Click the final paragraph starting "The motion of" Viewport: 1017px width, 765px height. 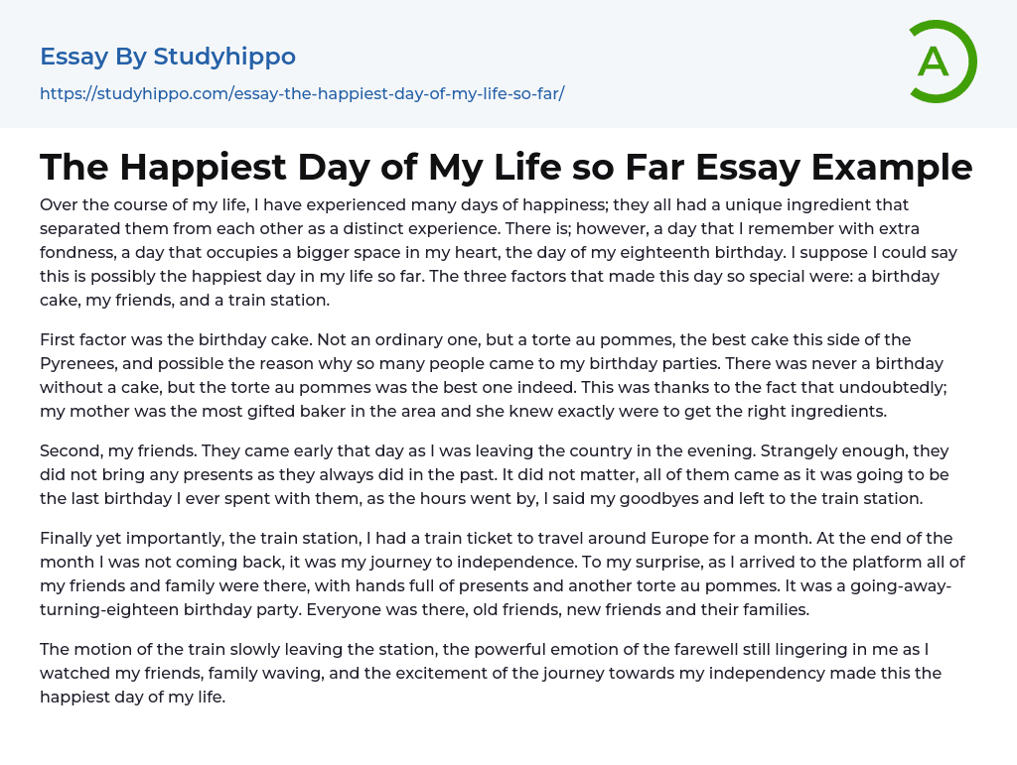click(x=487, y=673)
